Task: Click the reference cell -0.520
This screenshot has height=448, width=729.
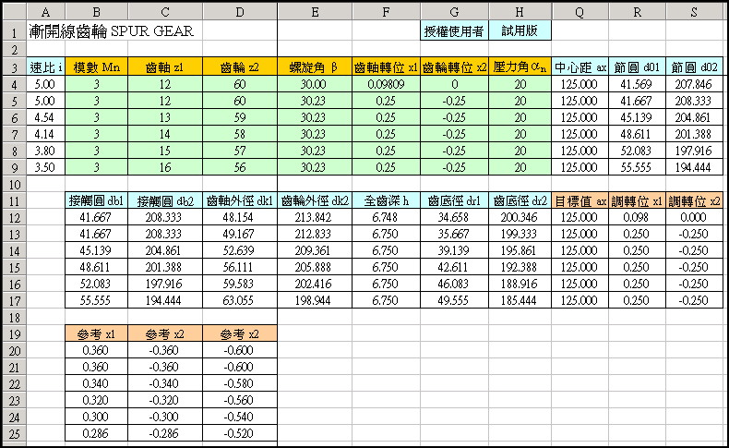Action: (240, 433)
